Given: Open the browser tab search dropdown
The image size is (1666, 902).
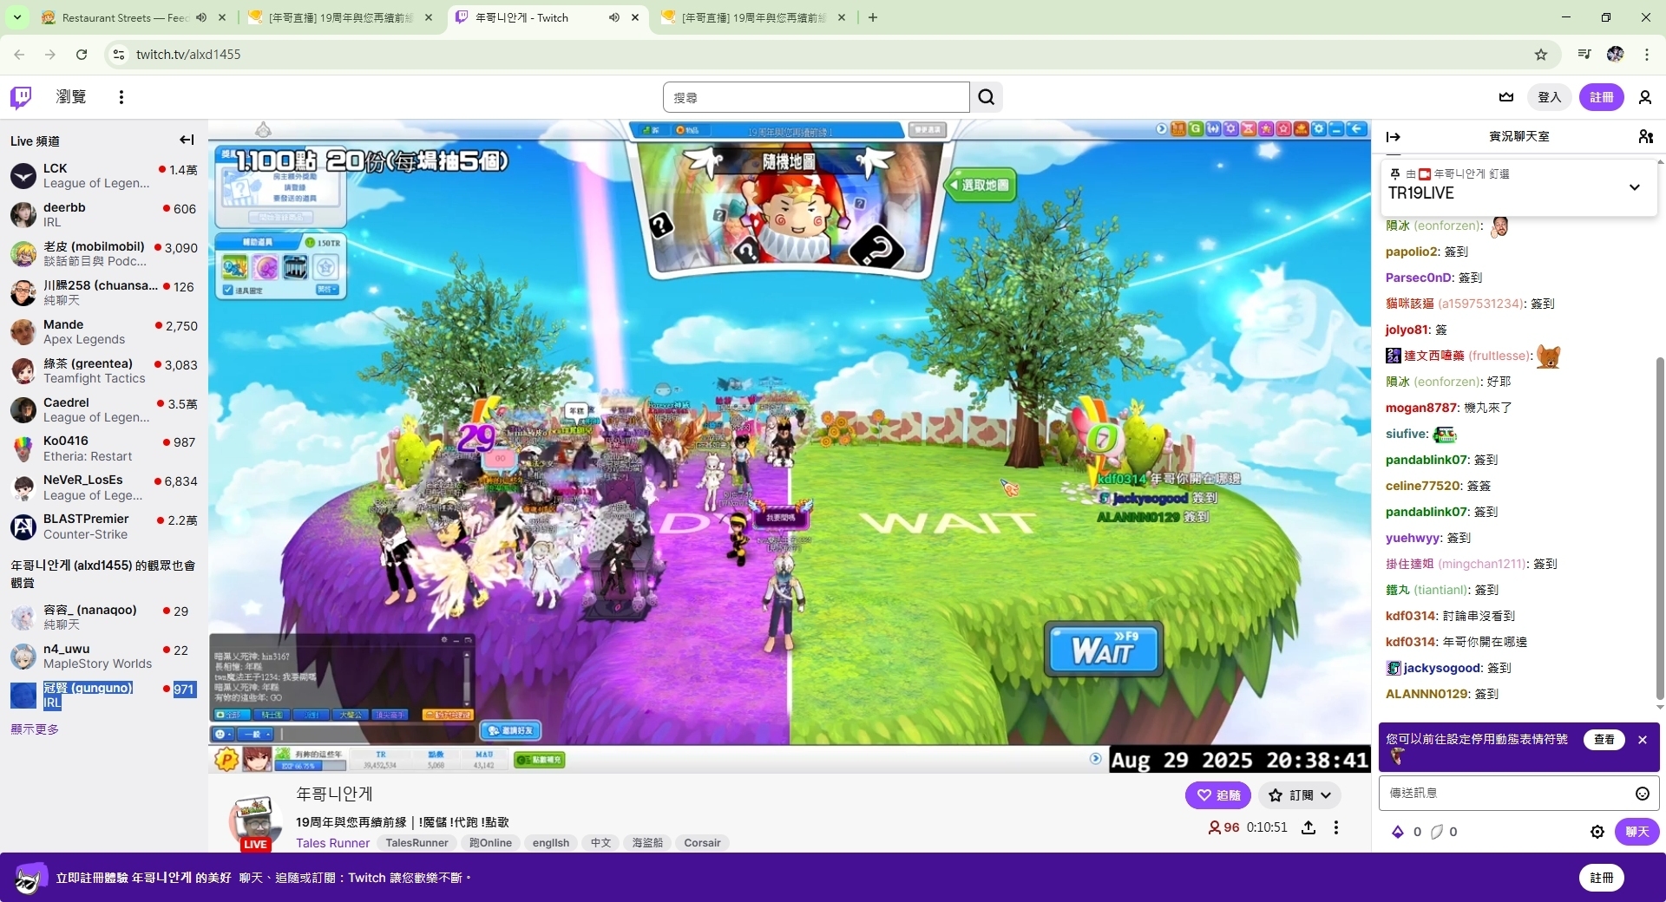Looking at the screenshot, I should click(16, 17).
